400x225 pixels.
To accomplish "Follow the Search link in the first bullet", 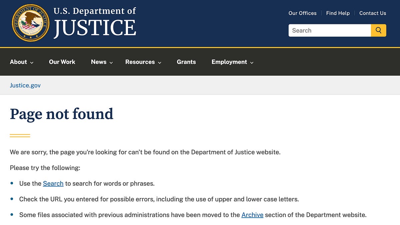I will pyautogui.click(x=53, y=184).
